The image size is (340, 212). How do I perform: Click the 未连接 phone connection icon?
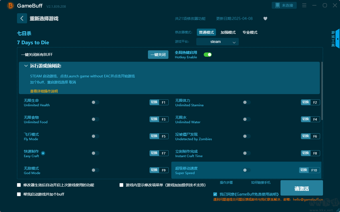coord(277,5)
